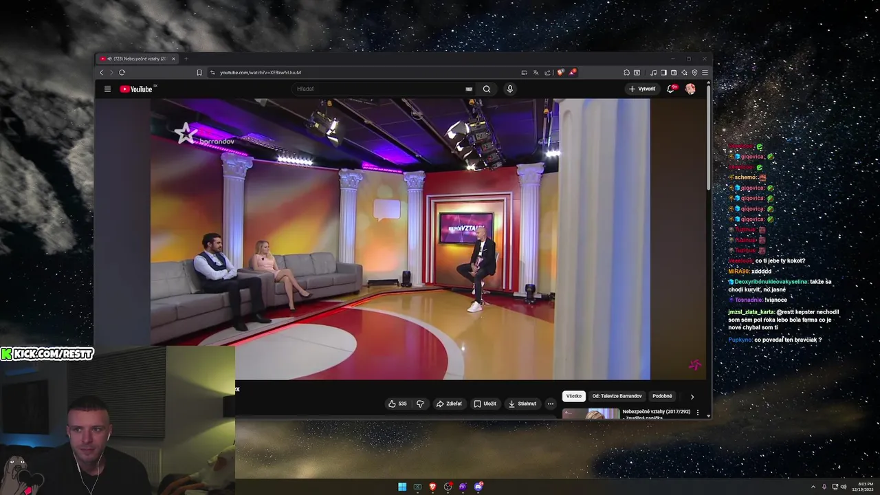Viewport: 880px width, 495px height.
Task: Open the Vytvoriť create menu
Action: point(642,89)
